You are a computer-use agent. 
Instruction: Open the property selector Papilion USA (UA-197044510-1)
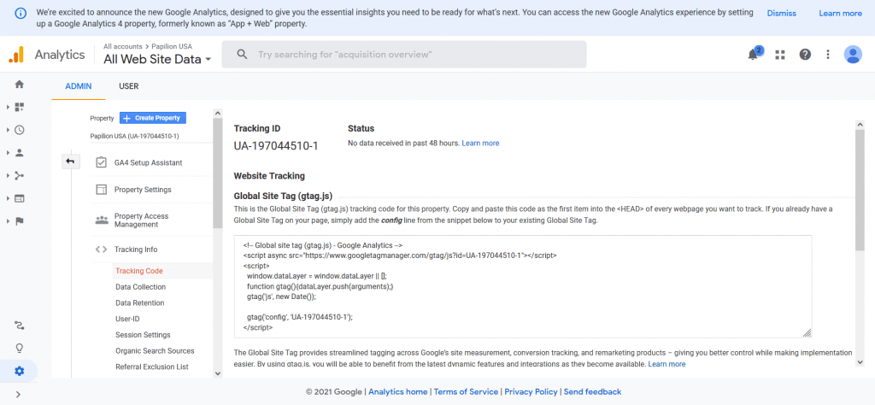(x=134, y=136)
